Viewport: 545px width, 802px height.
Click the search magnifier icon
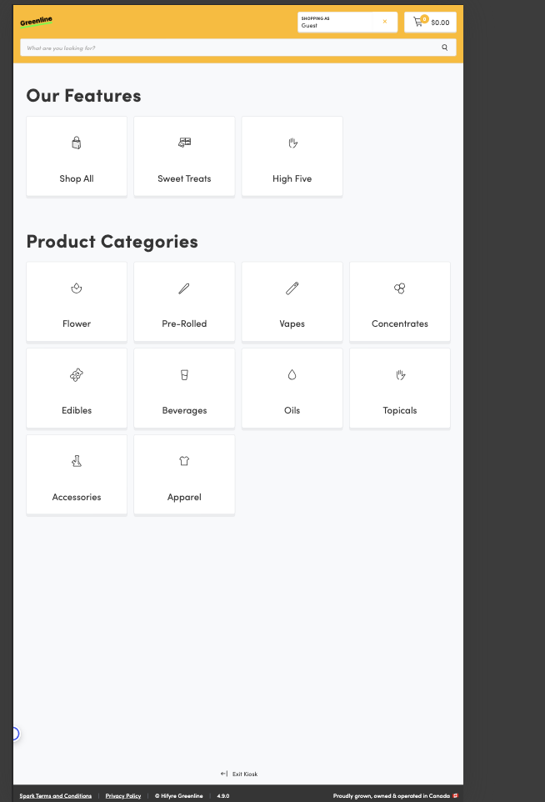(445, 48)
